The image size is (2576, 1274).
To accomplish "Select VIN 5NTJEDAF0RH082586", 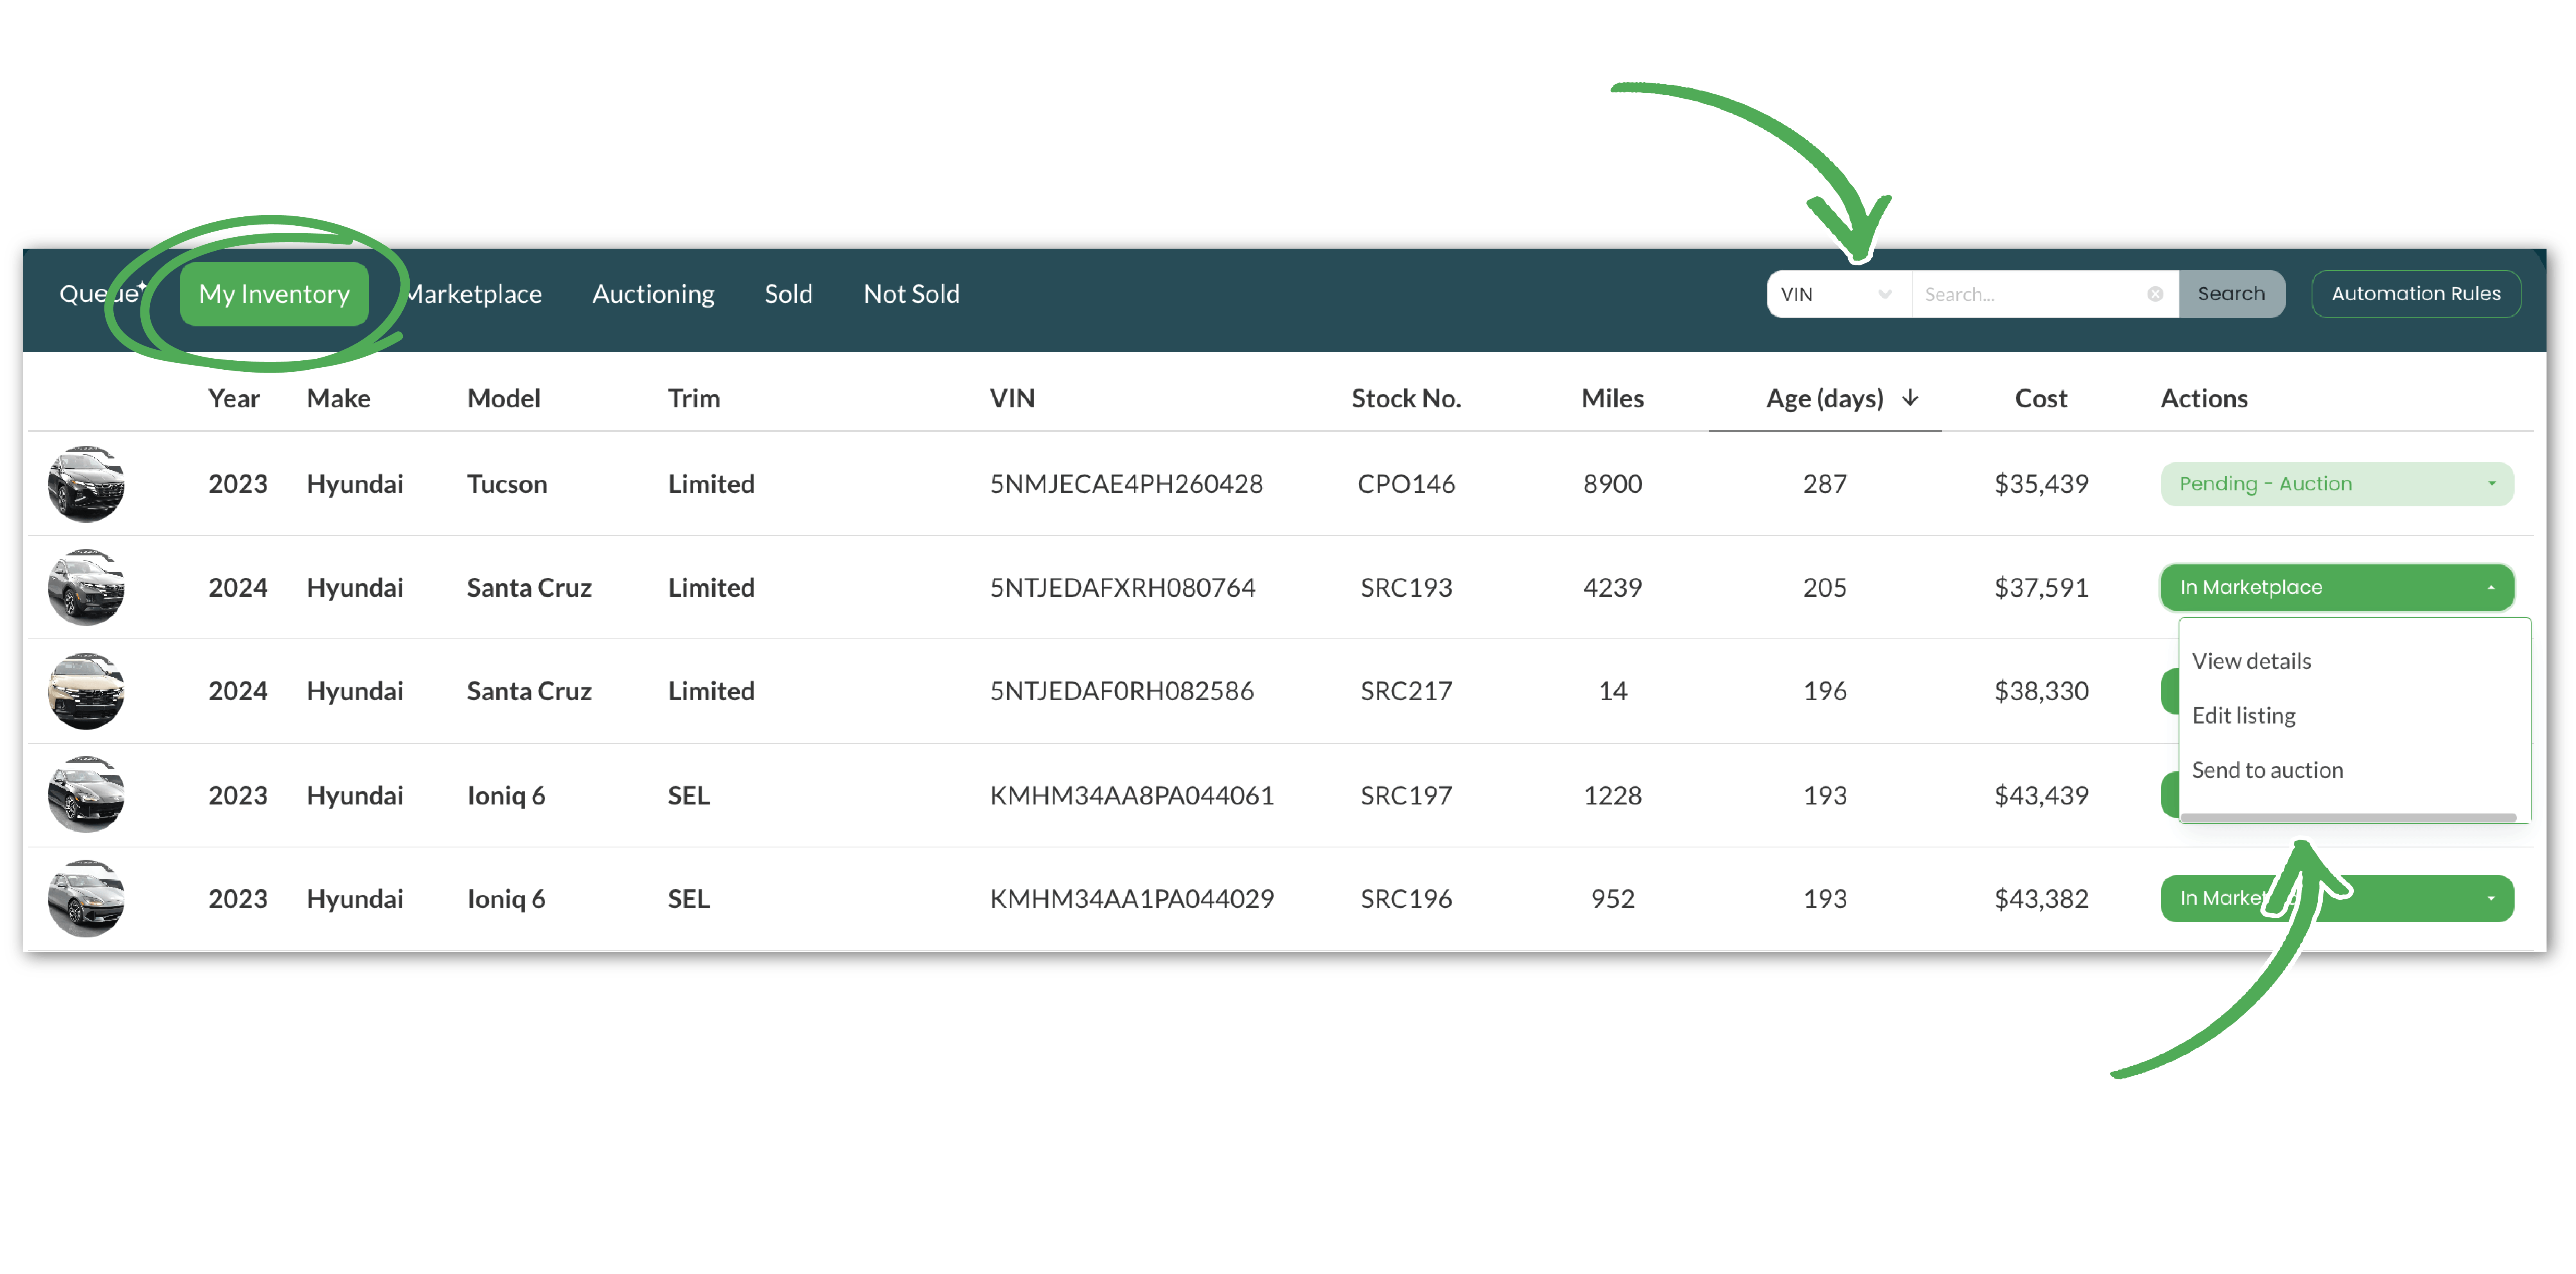I will click(1121, 692).
